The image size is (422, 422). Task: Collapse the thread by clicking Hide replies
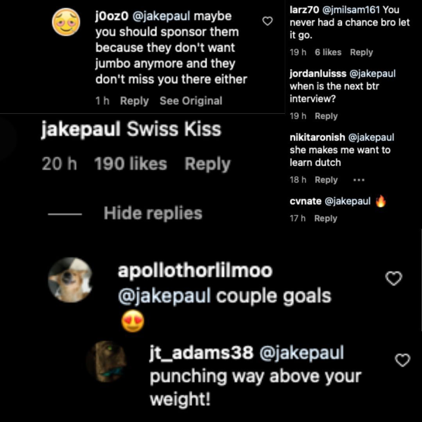pos(151,213)
